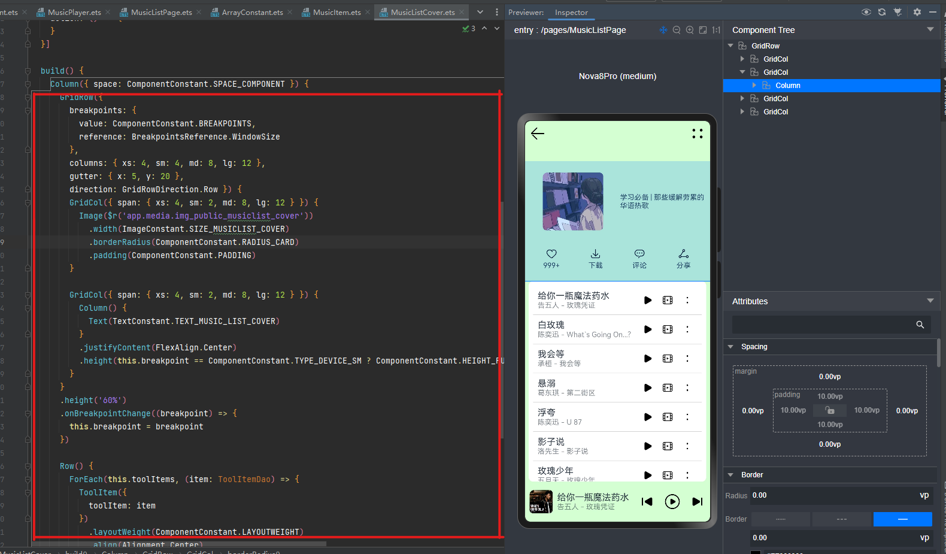Open the editor tab options menu
This screenshot has width=946, height=554.
496,12
